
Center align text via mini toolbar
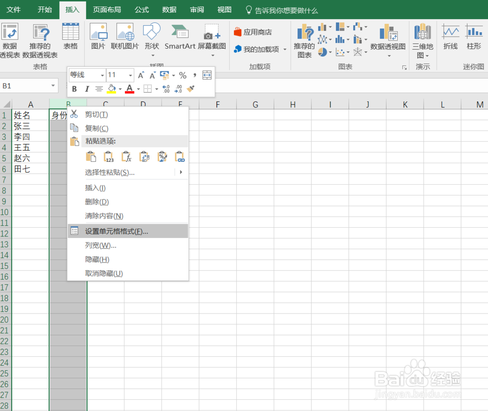click(99, 89)
